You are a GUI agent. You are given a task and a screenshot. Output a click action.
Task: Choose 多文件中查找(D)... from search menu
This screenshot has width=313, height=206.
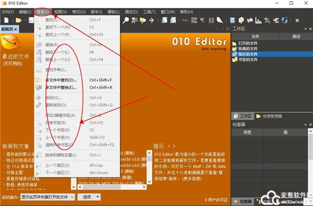click(x=77, y=80)
